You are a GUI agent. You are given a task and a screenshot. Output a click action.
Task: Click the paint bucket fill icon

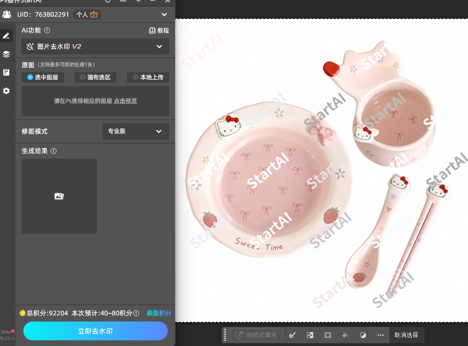point(345,335)
